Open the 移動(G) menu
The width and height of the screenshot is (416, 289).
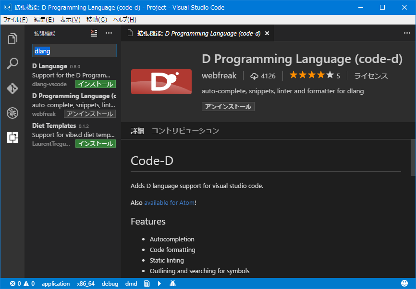coord(97,20)
